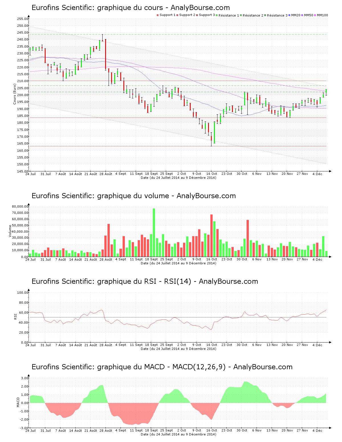
Task: Click the tall red volume bar near 16 Oct
Action: (211, 236)
